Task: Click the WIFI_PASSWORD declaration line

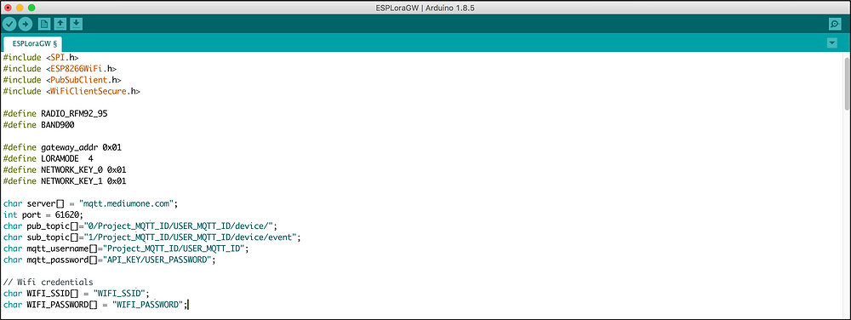Action: (x=95, y=305)
